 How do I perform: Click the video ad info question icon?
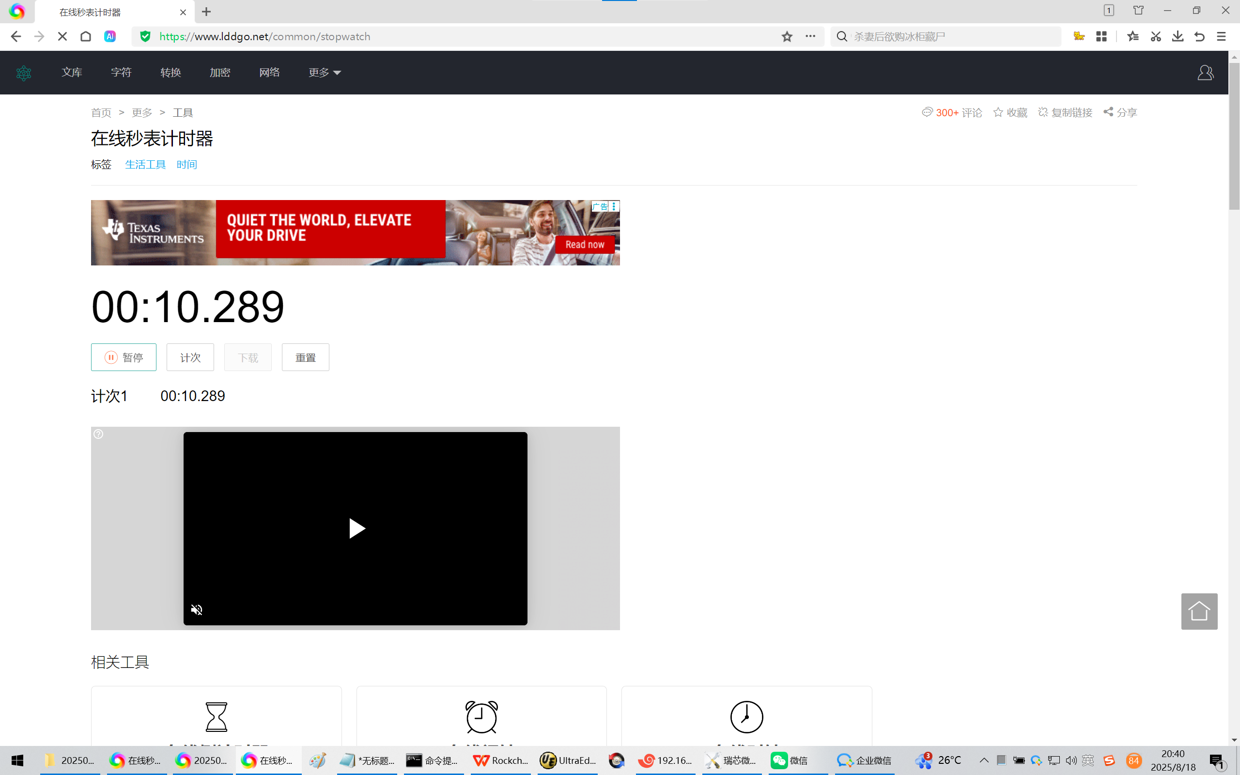pos(98,434)
